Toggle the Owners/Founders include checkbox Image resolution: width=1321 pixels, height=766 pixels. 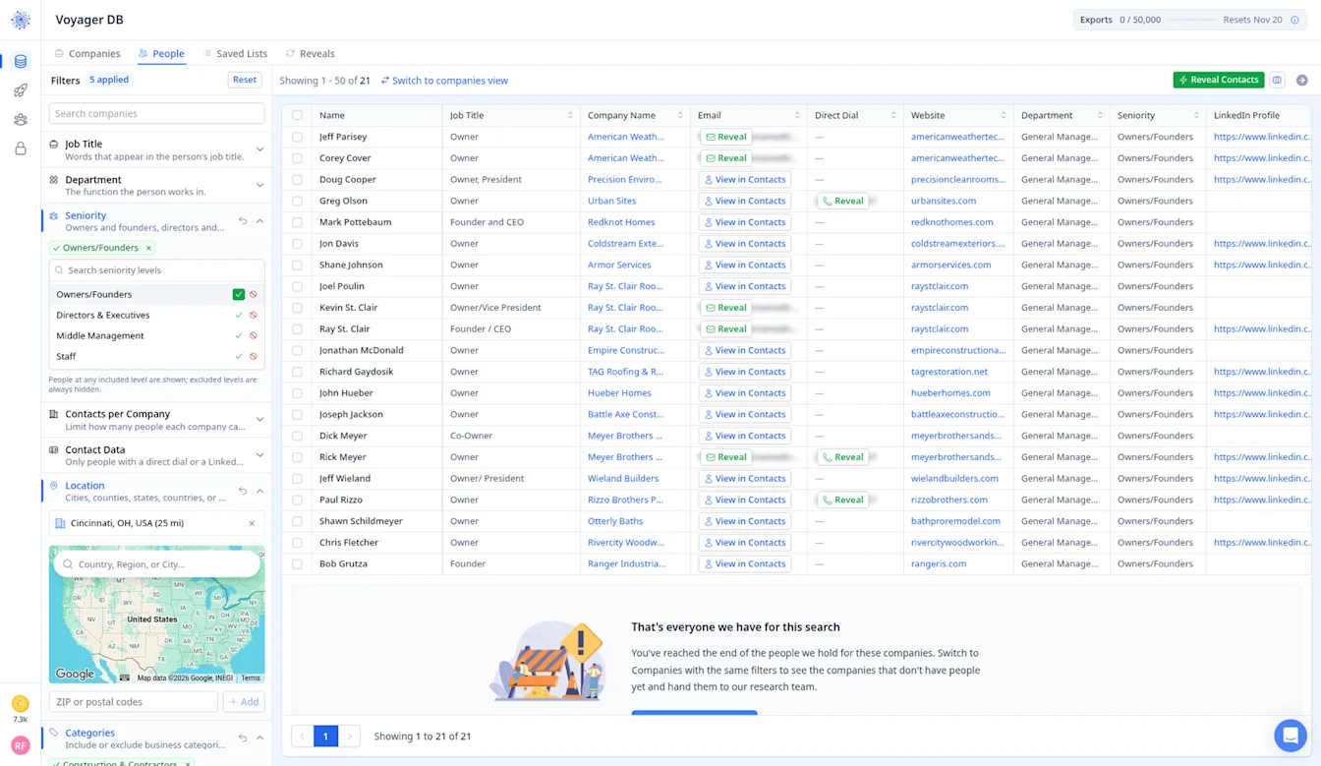pos(239,294)
